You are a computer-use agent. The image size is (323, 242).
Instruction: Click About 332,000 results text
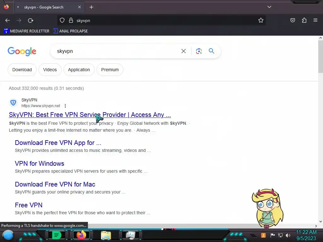[x=46, y=88]
